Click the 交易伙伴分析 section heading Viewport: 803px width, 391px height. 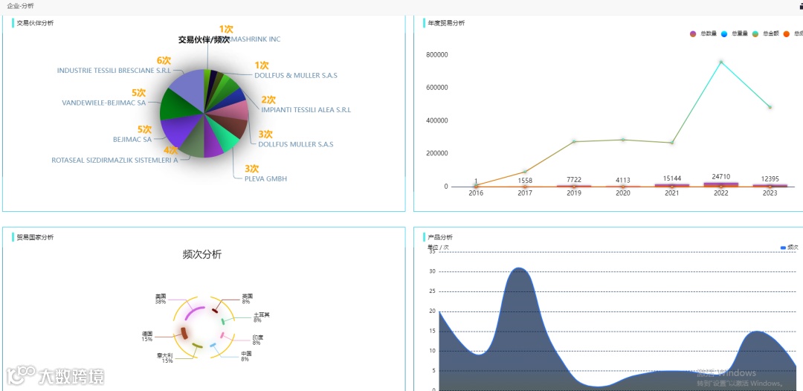(35, 23)
